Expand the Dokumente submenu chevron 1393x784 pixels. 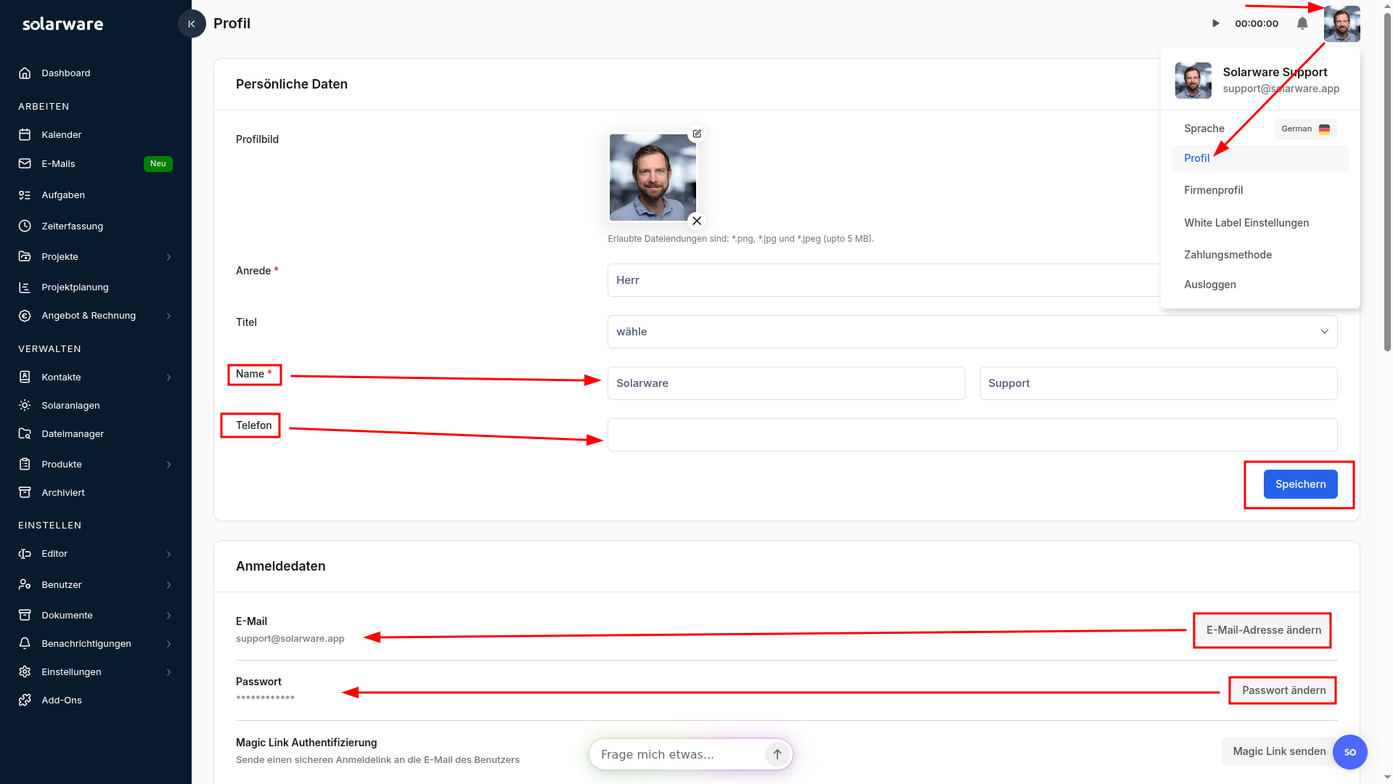click(x=168, y=616)
